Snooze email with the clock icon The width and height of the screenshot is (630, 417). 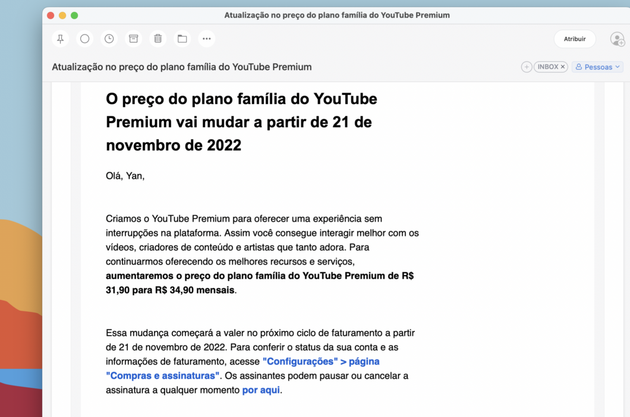click(109, 39)
